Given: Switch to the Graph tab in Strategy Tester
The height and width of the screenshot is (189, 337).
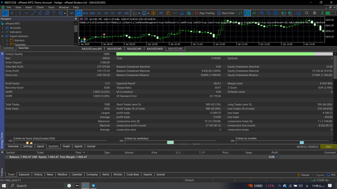Looking at the screenshot, I should (66, 146).
